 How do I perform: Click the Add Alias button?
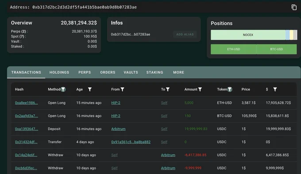click(185, 34)
